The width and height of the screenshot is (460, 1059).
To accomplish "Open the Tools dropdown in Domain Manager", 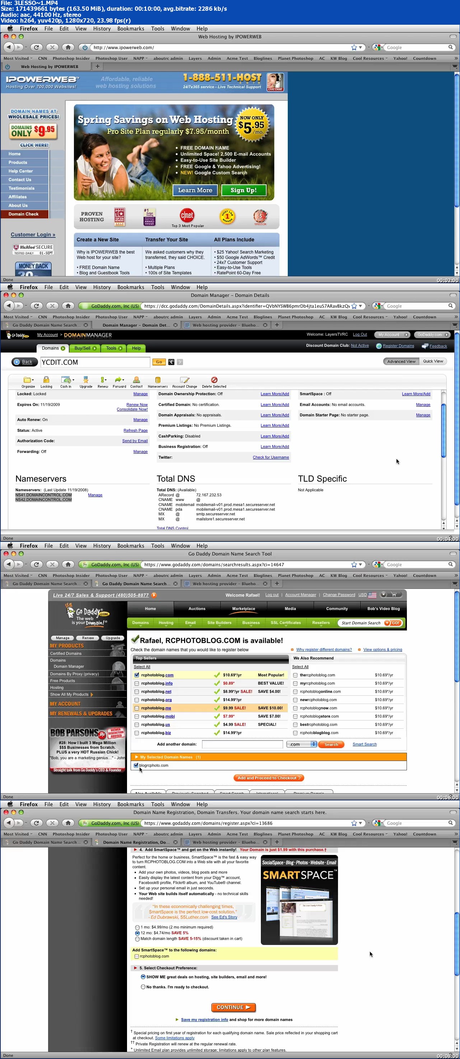I will [x=114, y=348].
